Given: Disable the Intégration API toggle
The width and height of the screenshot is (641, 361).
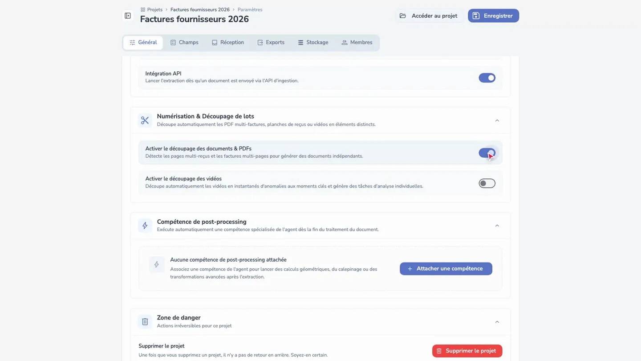Looking at the screenshot, I should 487,78.
